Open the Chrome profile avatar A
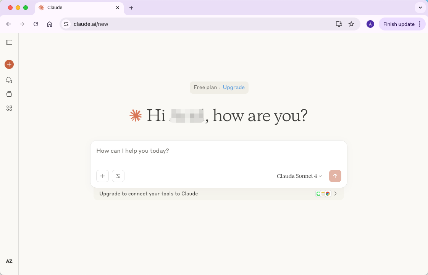This screenshot has height=275, width=428. pyautogui.click(x=370, y=24)
